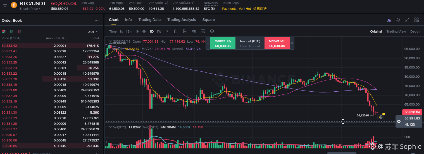424x154 pixels.
Task: Open the layout widgets grid icon
Action: [417, 20]
